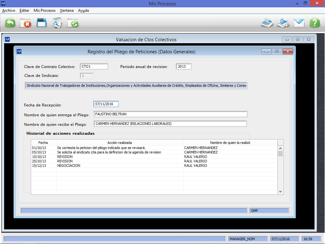Image resolution: width=325 pixels, height=244 pixels.
Task: Click the Periodo anual de revision field
Action: (184, 67)
